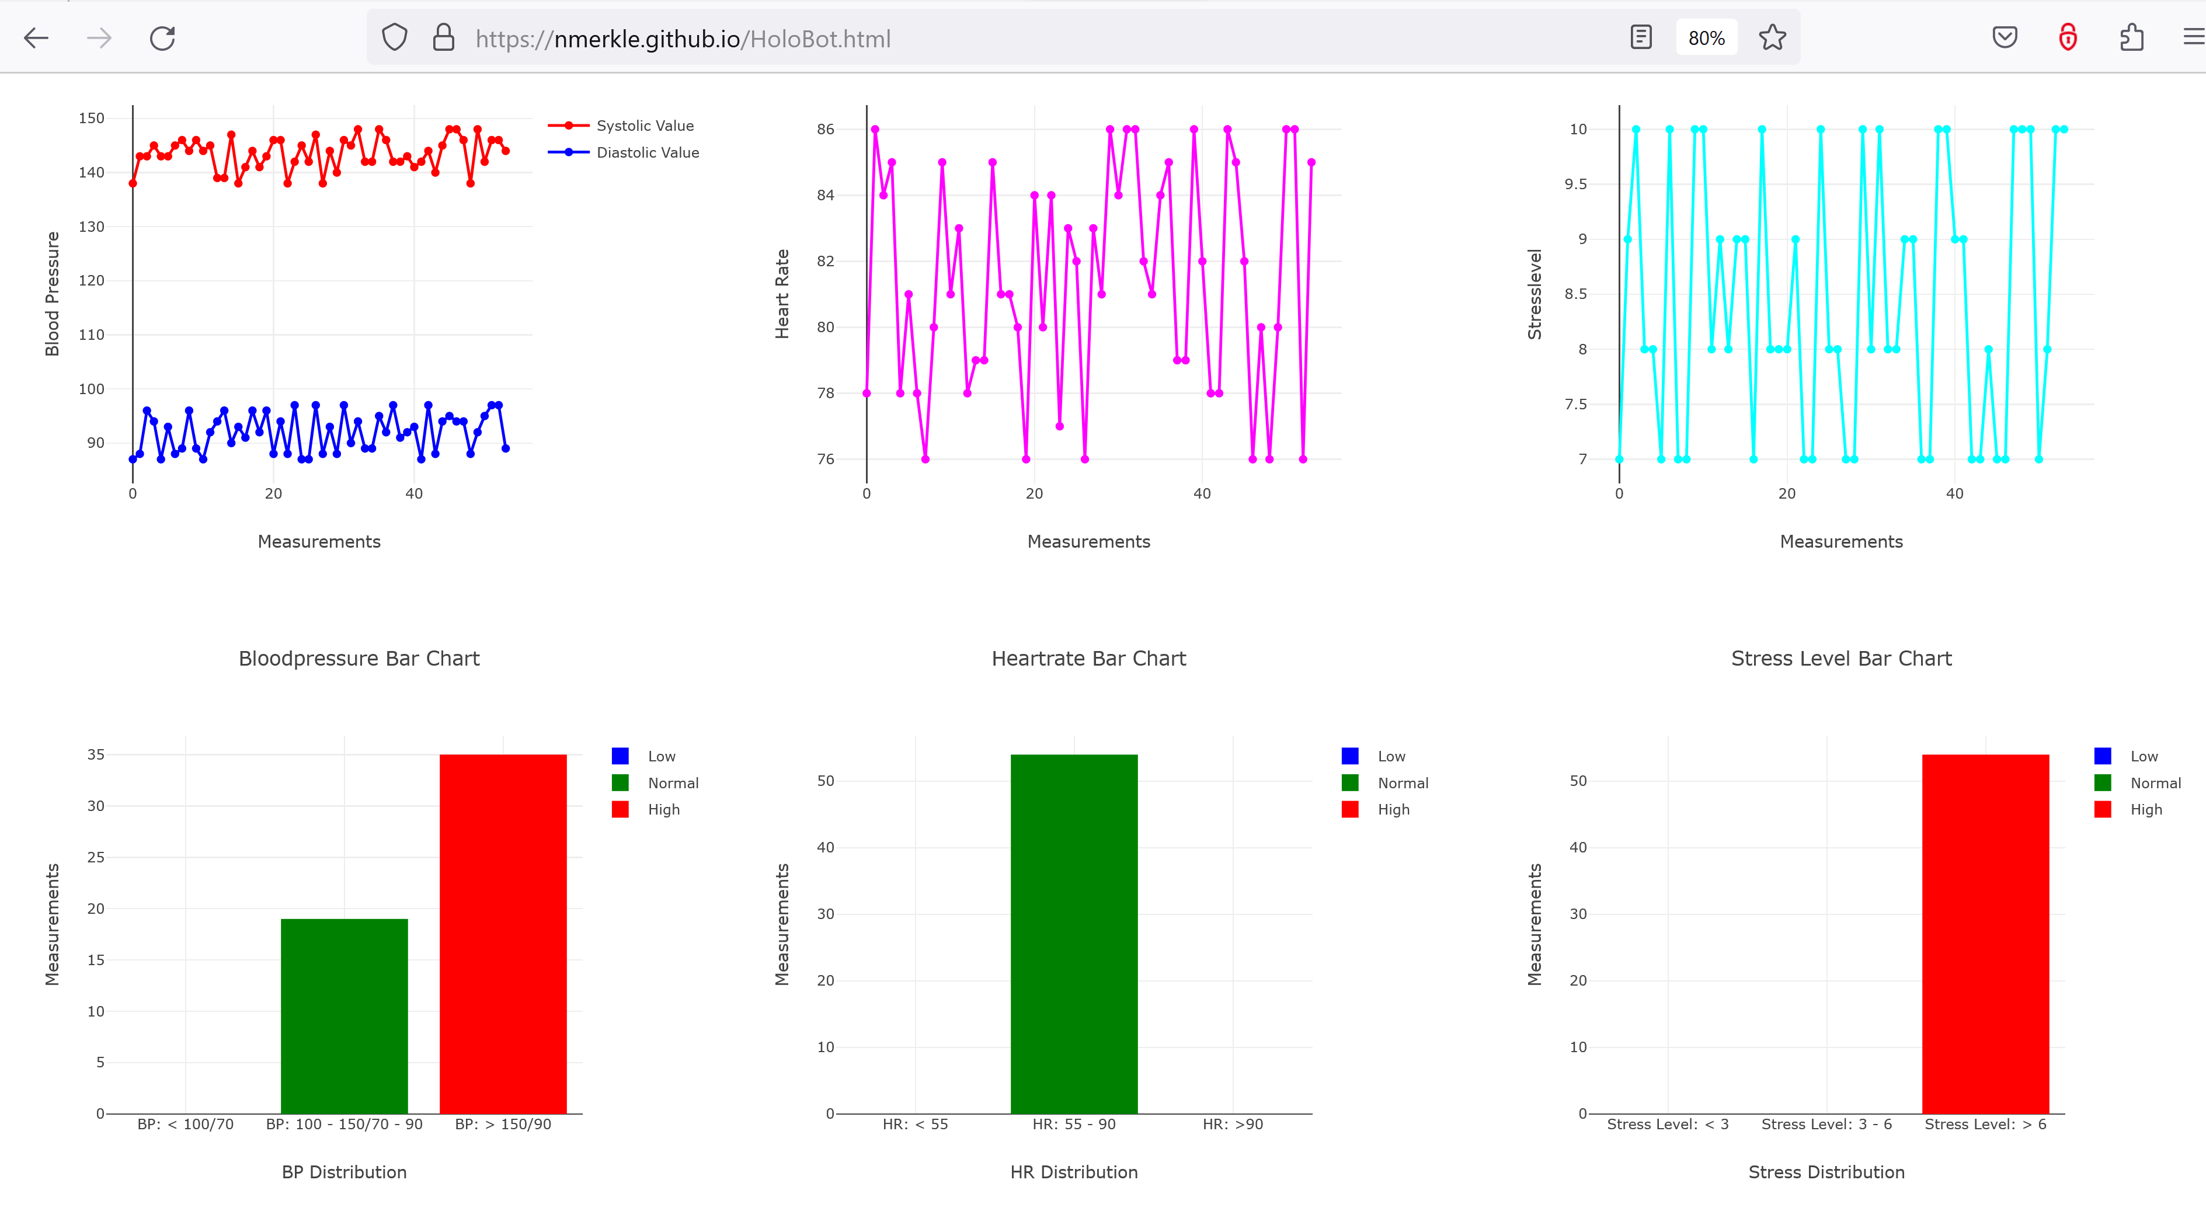Toggle High series in Bloodpressure legend
The height and width of the screenshot is (1225, 2206).
coord(646,809)
